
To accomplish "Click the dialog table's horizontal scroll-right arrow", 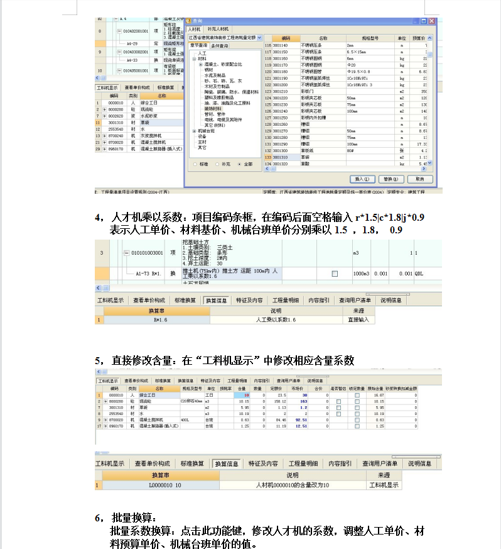I will pos(424,169).
